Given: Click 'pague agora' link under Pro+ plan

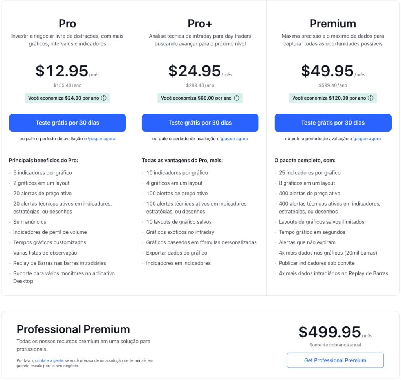Looking at the screenshot, I should click(x=234, y=139).
